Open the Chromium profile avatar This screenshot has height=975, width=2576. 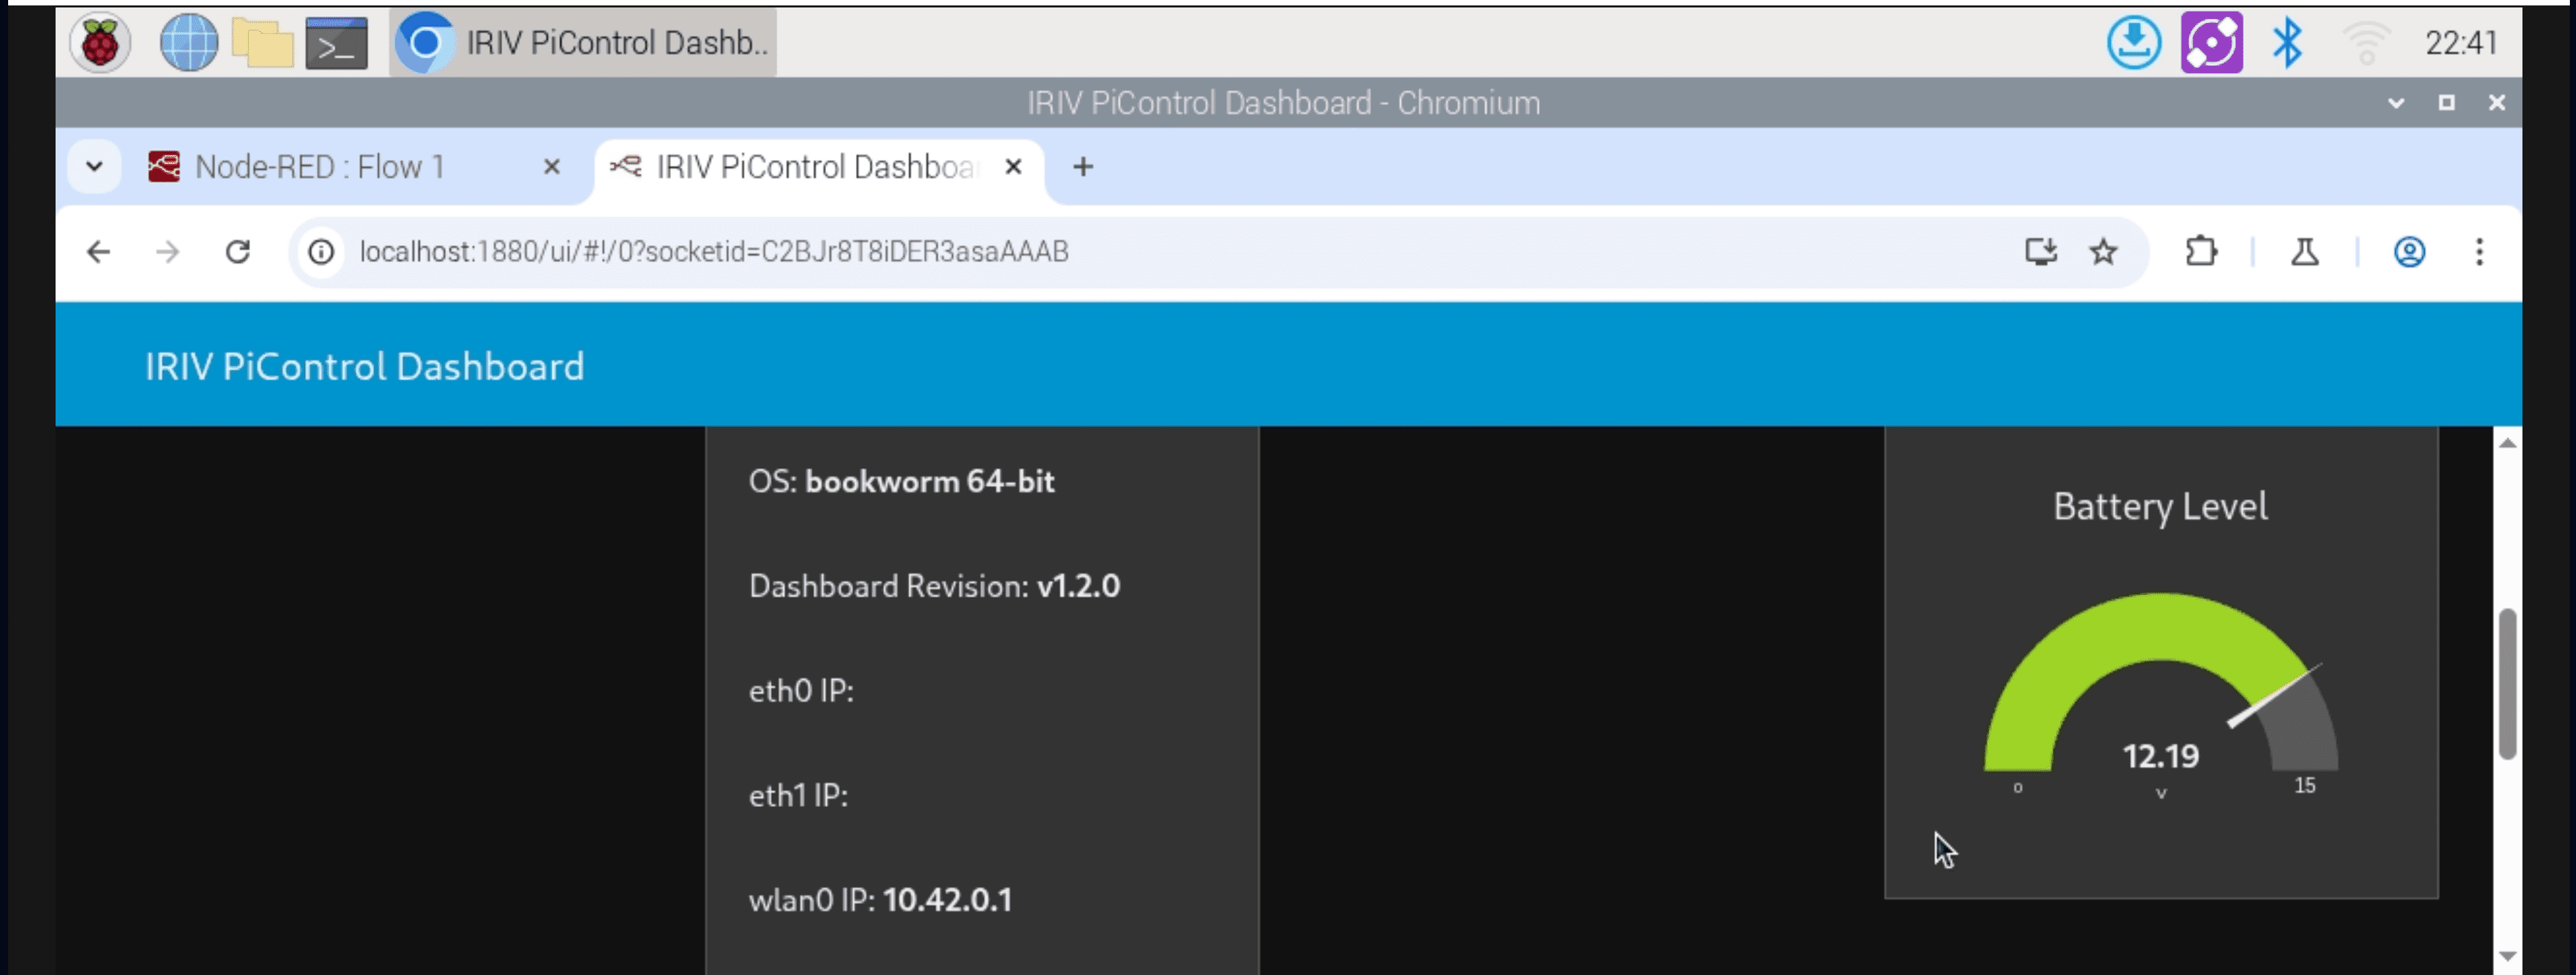[x=2409, y=251]
